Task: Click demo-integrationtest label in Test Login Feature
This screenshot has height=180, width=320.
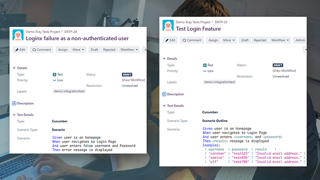Action: pos(219,82)
